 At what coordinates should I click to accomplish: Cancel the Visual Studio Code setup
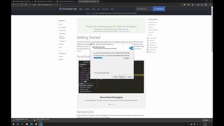pyautogui.click(x=129, y=77)
